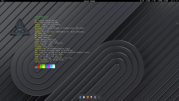Click the upload speed indicator in the top bar
The image size is (179, 101).
(160, 1)
